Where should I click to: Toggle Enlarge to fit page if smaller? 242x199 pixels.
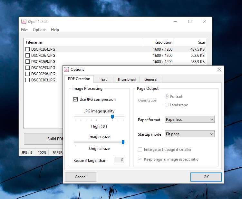pos(140,150)
